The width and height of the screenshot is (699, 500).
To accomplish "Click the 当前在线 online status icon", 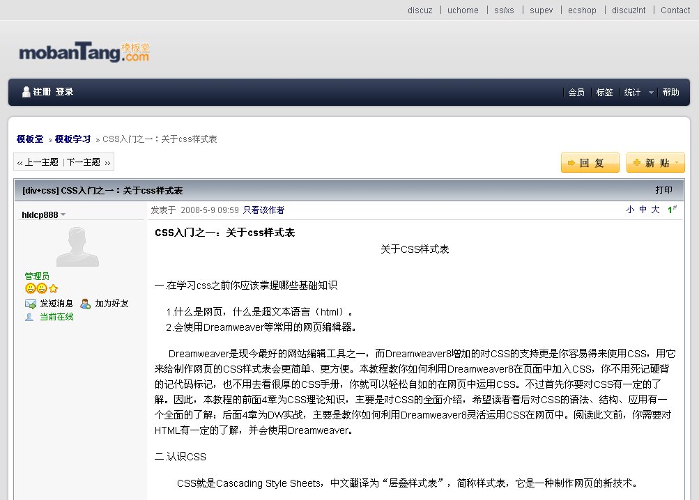I will pos(29,315).
